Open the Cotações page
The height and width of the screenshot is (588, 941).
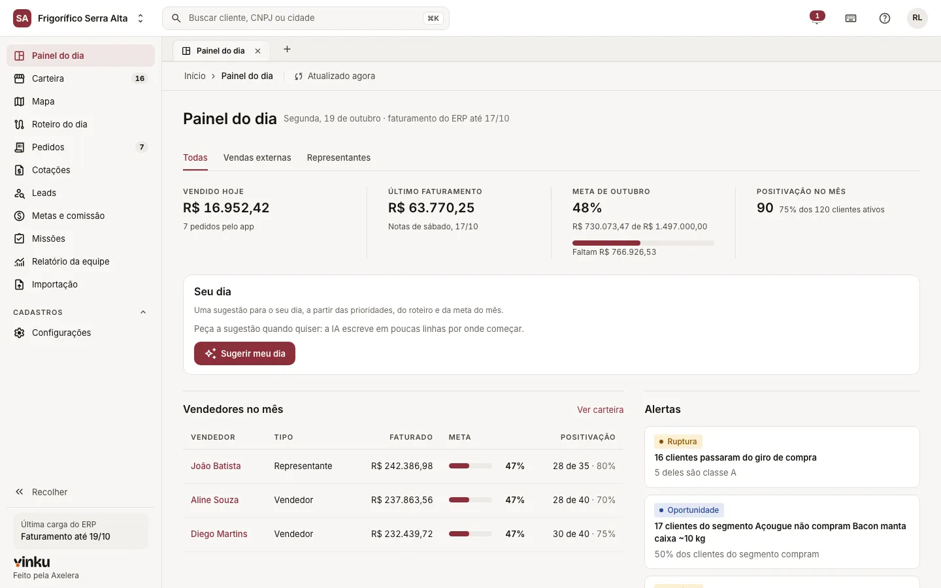pyautogui.click(x=80, y=170)
